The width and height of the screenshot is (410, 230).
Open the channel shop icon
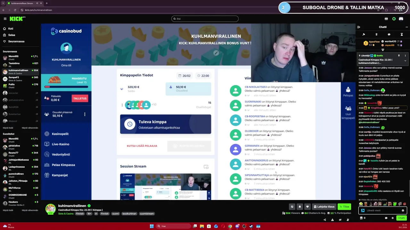point(361,218)
